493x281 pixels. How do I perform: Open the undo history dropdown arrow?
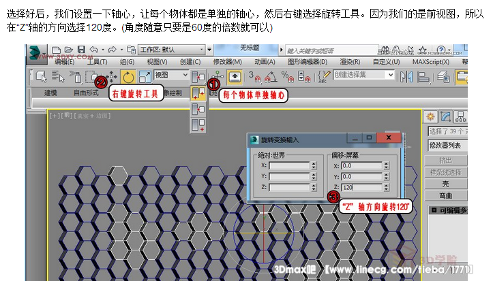[103, 50]
